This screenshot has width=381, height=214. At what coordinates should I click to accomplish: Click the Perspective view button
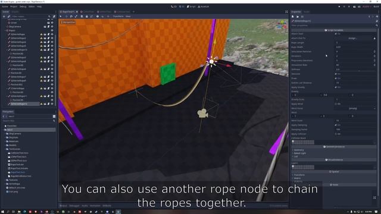(68, 23)
